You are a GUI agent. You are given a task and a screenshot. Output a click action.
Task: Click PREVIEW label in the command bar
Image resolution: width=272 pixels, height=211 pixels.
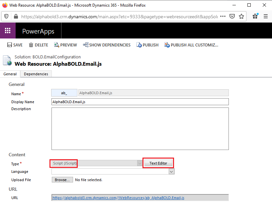click(68, 45)
